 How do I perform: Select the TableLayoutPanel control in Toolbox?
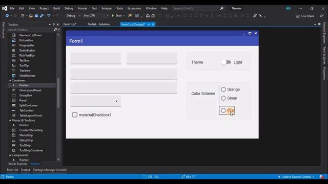pos(30,116)
